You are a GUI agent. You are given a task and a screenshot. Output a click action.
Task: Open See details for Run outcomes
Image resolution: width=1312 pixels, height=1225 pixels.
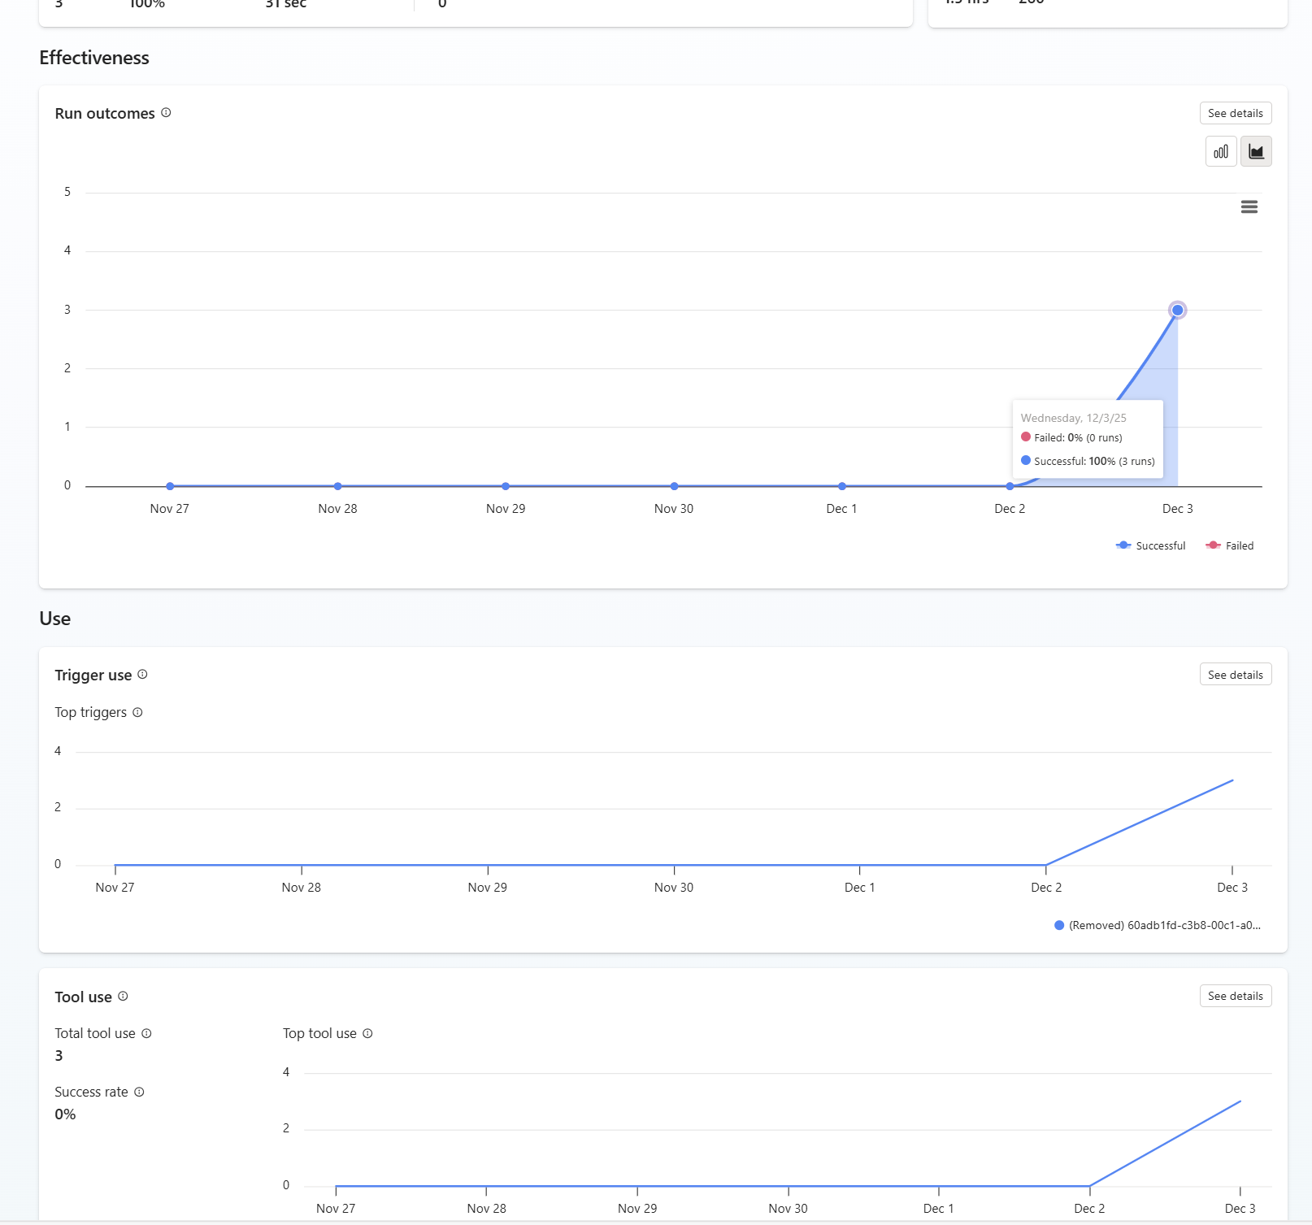pos(1235,114)
